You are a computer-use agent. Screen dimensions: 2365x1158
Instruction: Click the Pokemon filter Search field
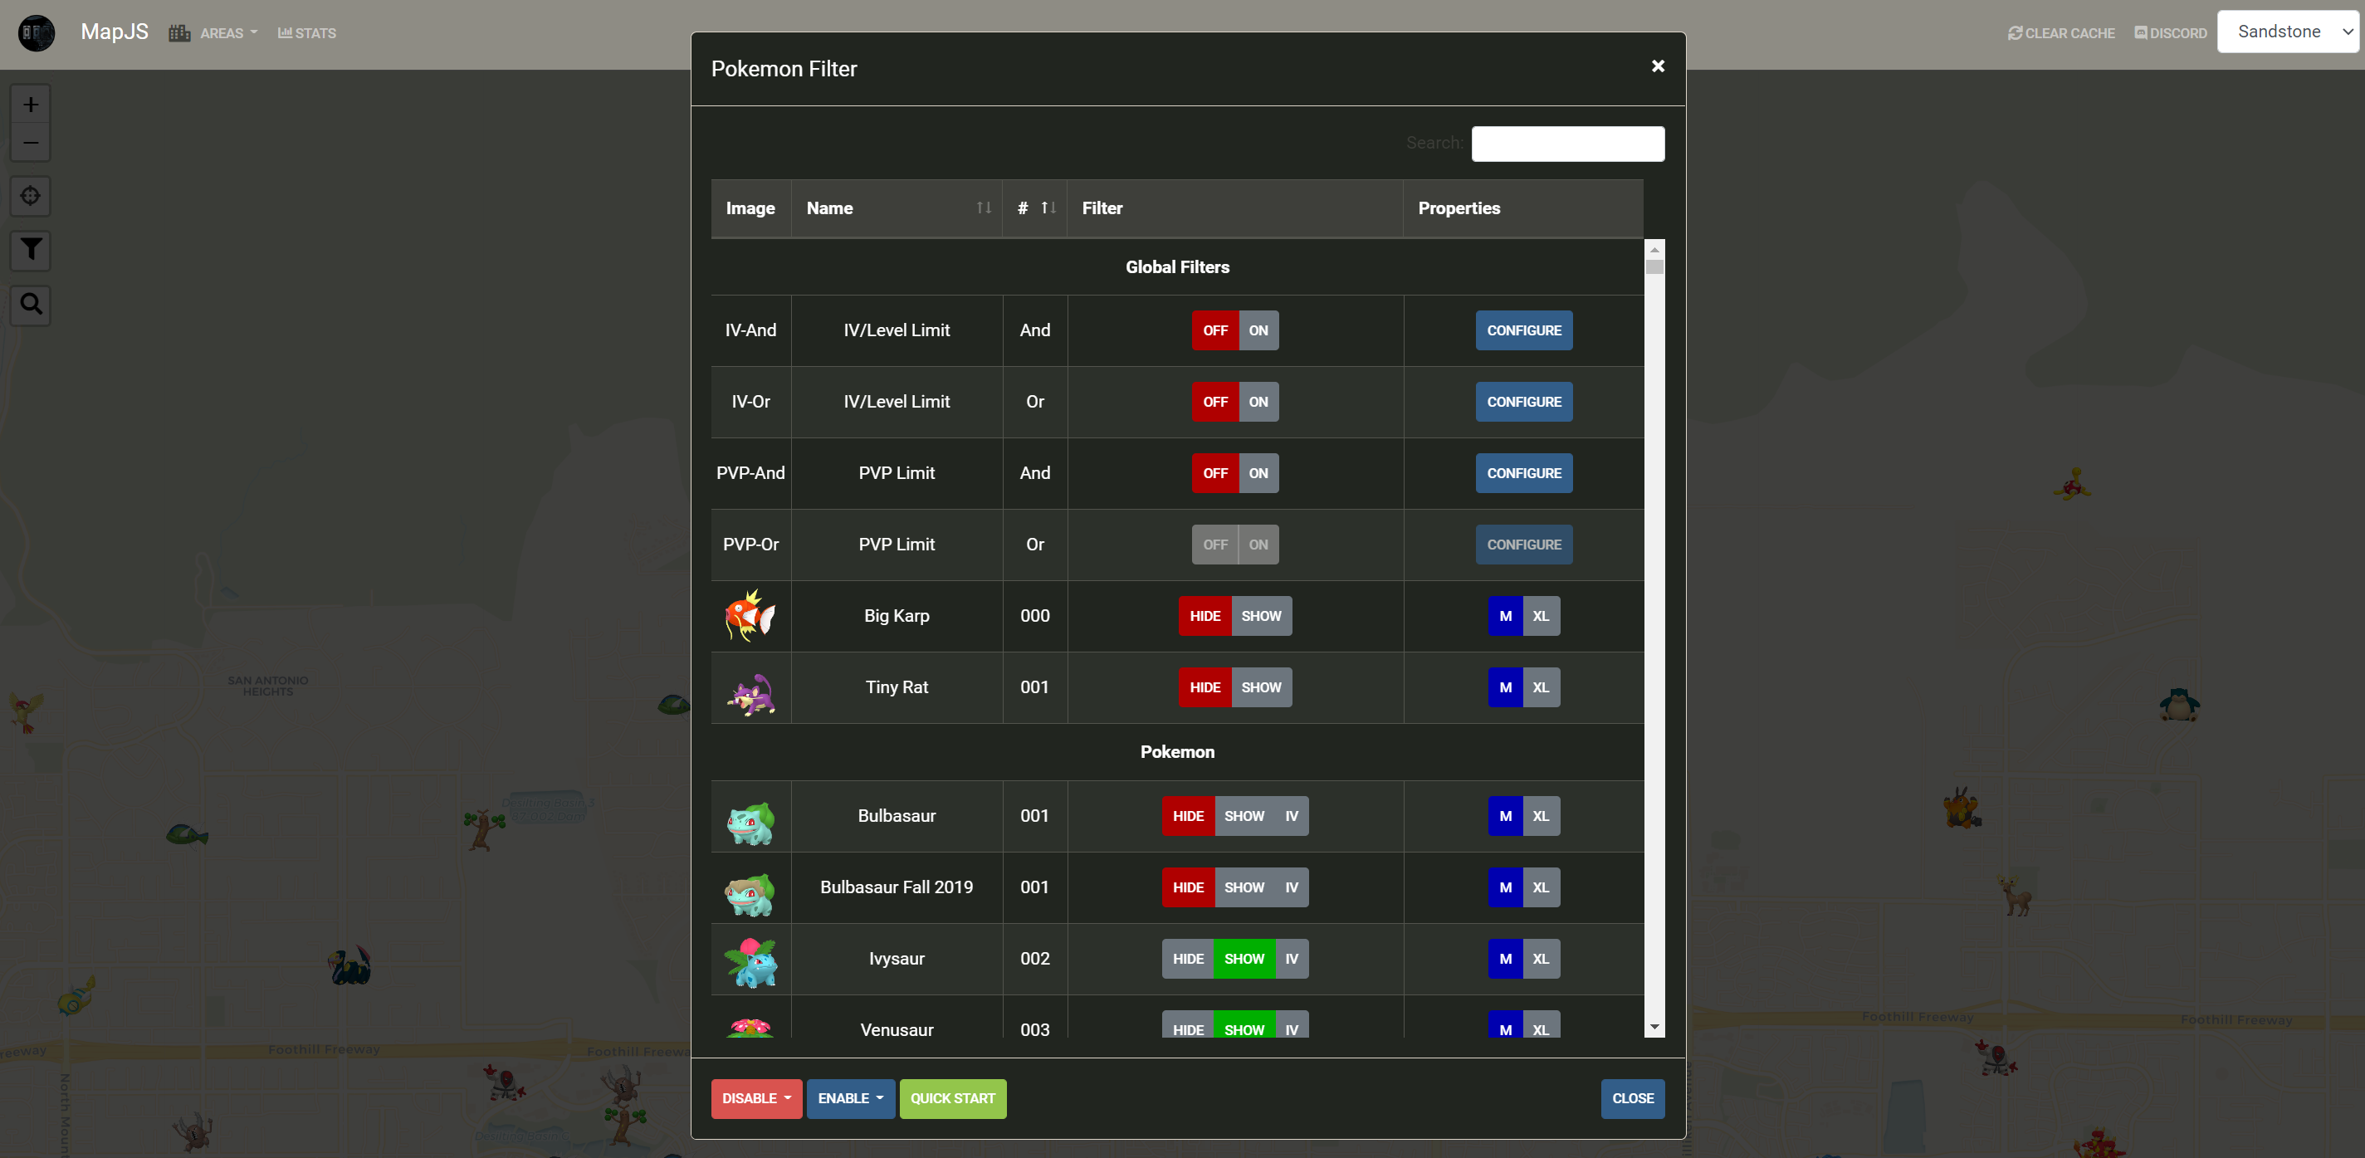[1567, 144]
